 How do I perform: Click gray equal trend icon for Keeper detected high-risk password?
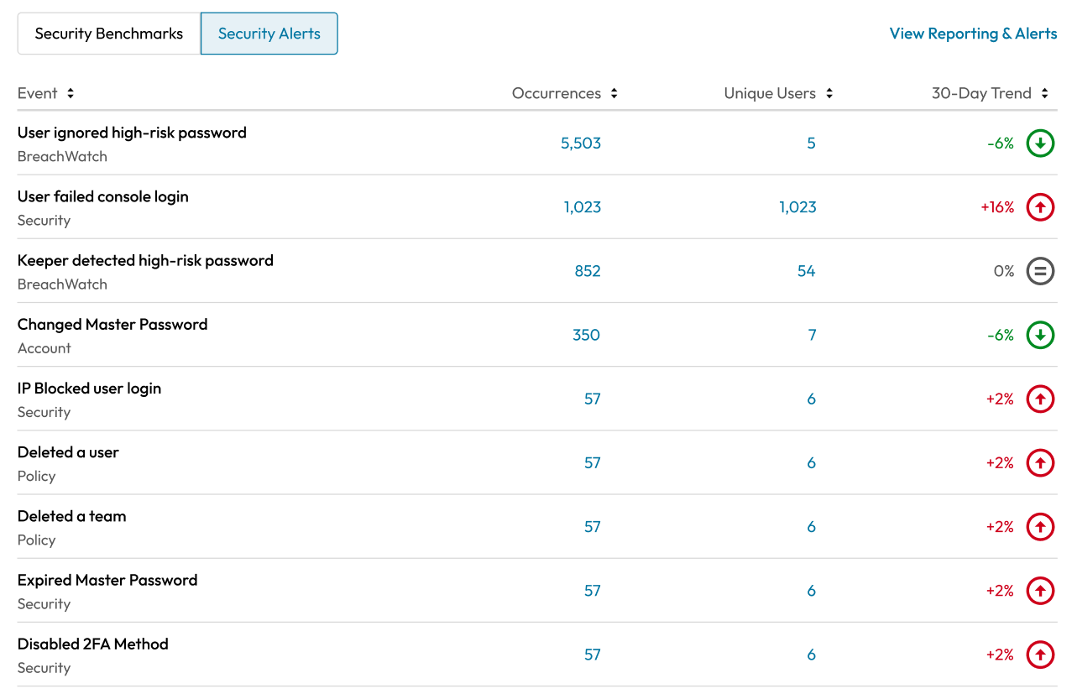point(1040,271)
